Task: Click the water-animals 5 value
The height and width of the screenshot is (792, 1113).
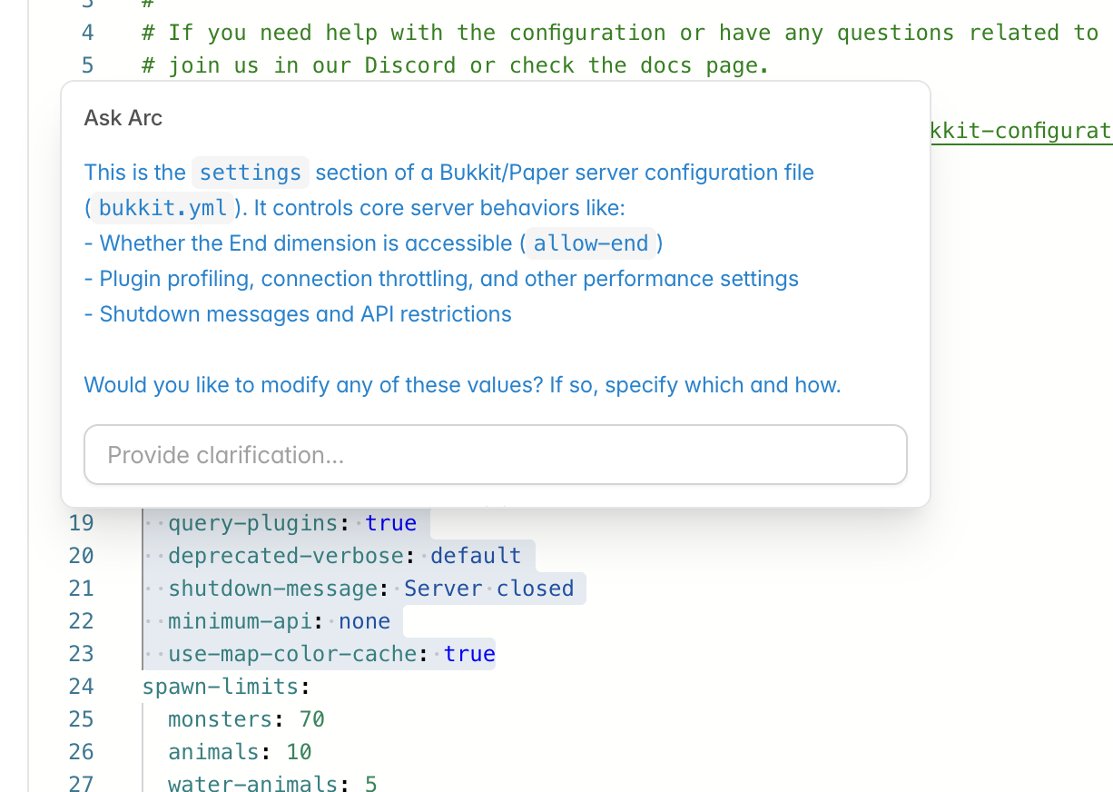Action: click(370, 783)
